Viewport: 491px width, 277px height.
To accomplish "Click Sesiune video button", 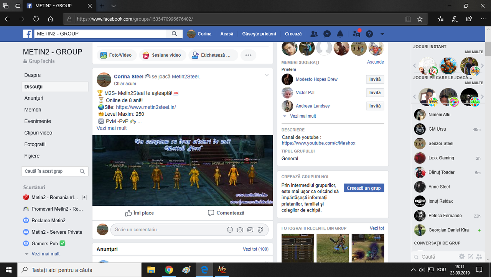I will point(163,55).
